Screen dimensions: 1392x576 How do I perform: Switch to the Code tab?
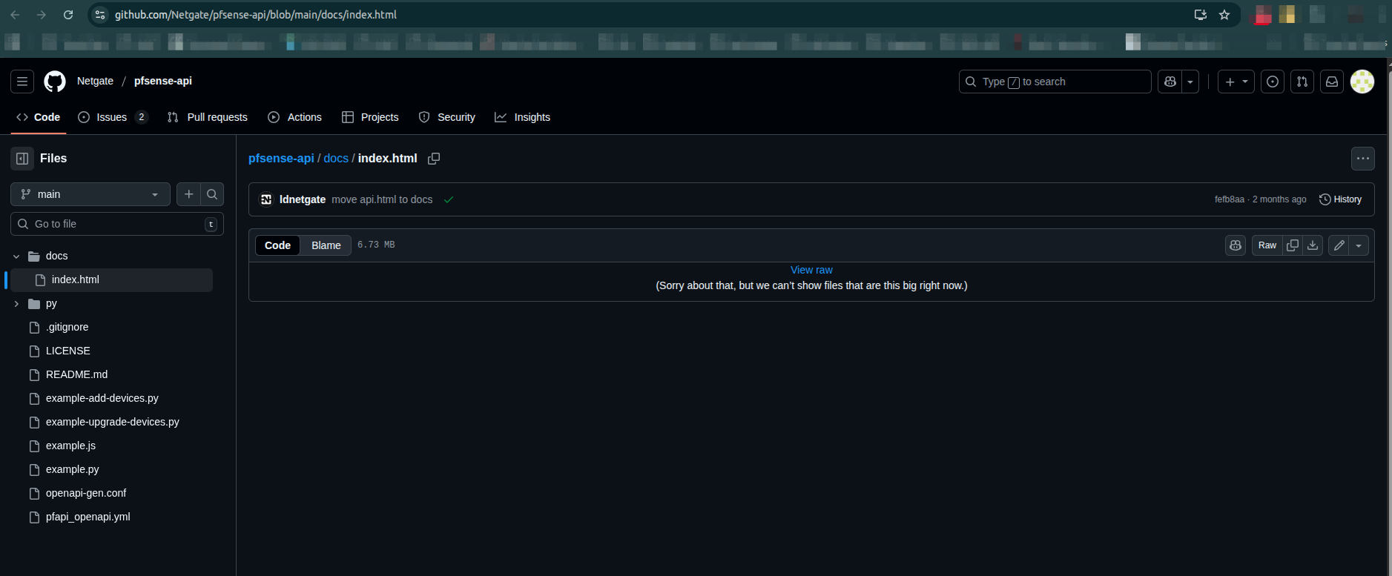pyautogui.click(x=39, y=117)
